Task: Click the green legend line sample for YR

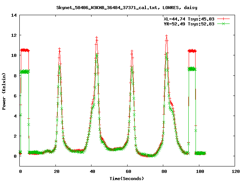Action: (223, 24)
